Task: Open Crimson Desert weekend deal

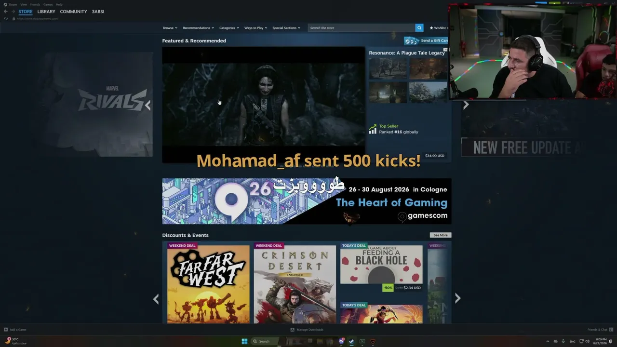Action: click(295, 284)
